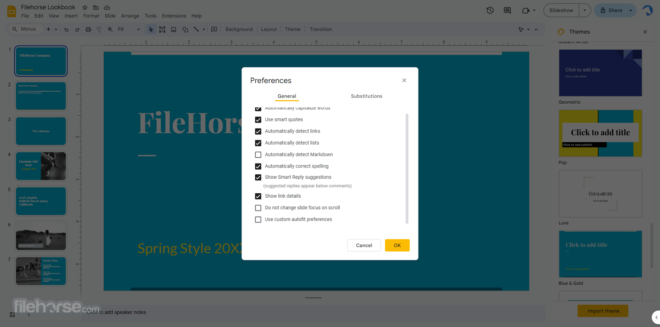The image size is (660, 327).
Task: Click the Import theme button
Action: pyautogui.click(x=603, y=311)
